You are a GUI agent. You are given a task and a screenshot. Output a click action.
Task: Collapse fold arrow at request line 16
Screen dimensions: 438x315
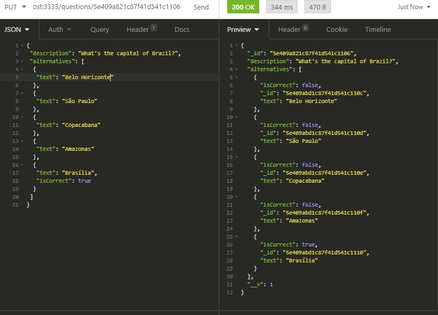point(22,165)
